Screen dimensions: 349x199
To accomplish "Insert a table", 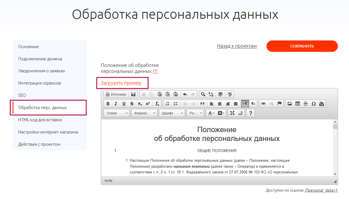I will (298, 104).
